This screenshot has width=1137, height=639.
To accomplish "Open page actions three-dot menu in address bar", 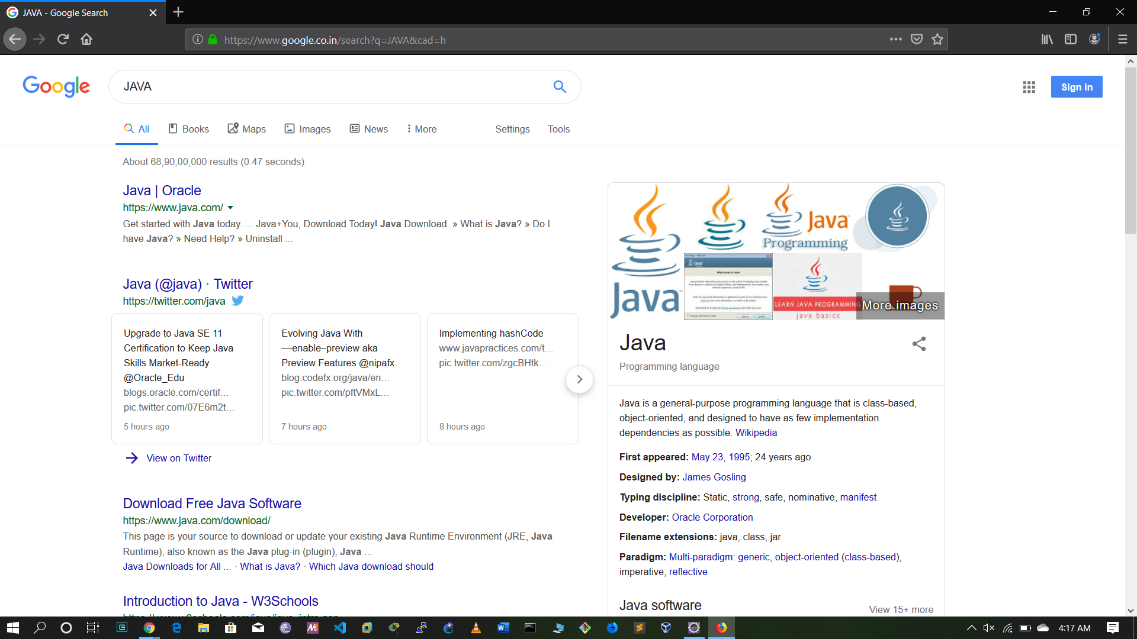I will [895, 40].
